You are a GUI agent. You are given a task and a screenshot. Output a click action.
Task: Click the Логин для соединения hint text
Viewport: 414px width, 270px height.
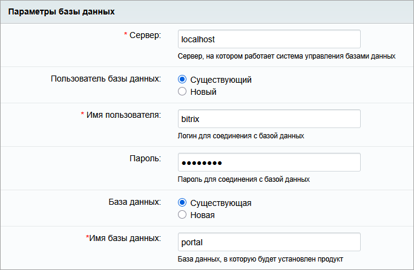241,136
